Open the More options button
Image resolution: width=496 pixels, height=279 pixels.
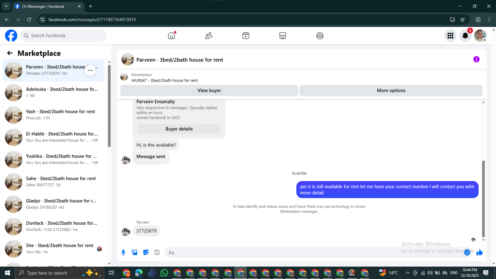(x=391, y=91)
